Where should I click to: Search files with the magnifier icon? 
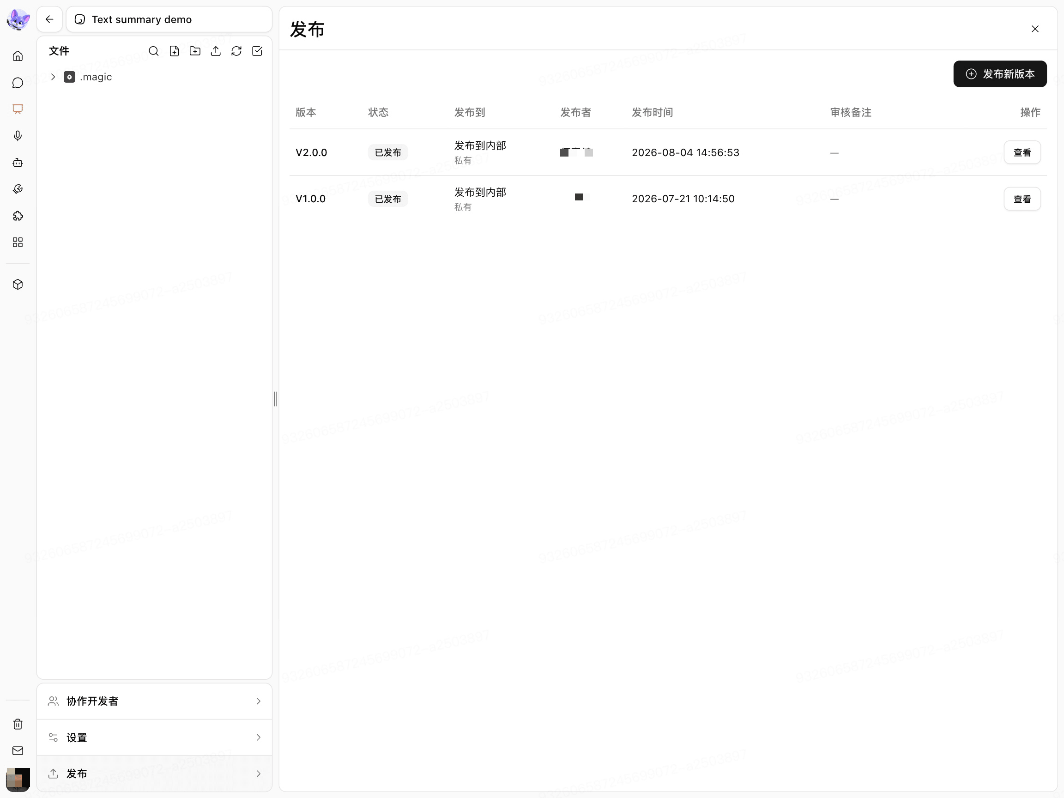coord(153,51)
